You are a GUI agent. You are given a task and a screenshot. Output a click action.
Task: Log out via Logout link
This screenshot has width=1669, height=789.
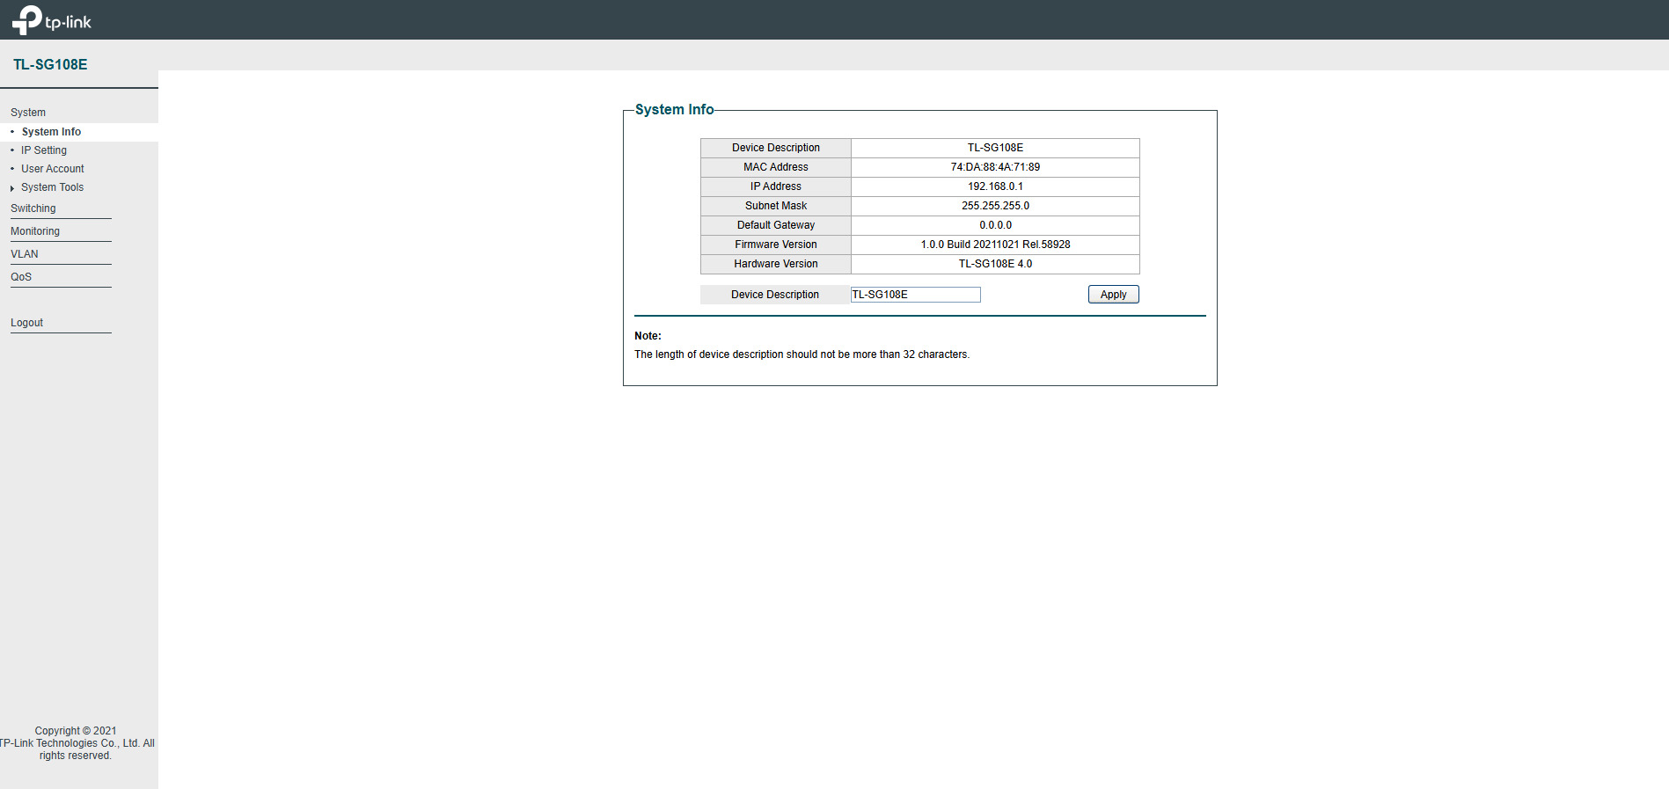(26, 323)
